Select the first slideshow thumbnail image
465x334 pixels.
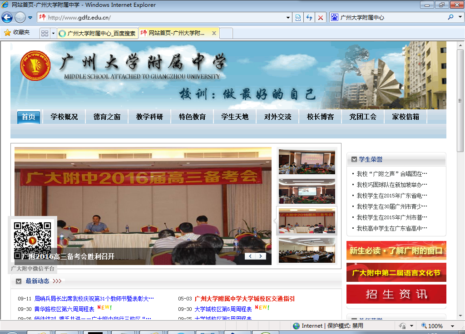(307, 162)
